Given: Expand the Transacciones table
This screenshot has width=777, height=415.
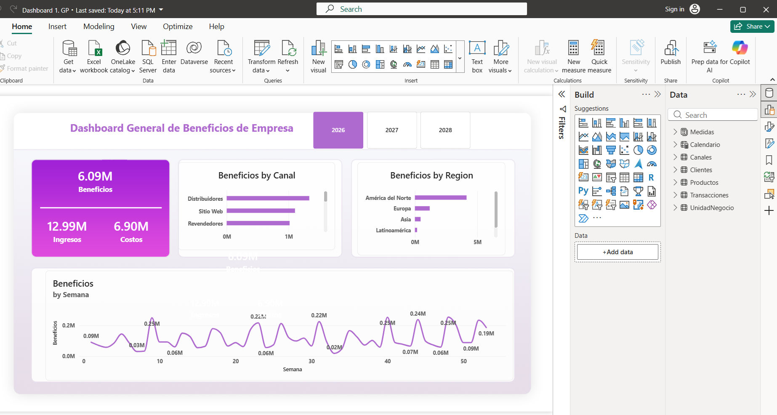Looking at the screenshot, I should [675, 195].
